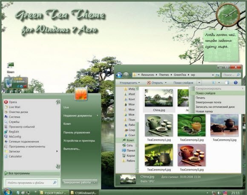Image resolution: width=247 pixels, height=195 pixels.
Task: Select Печать in the dropdown menu
Action: point(200,98)
